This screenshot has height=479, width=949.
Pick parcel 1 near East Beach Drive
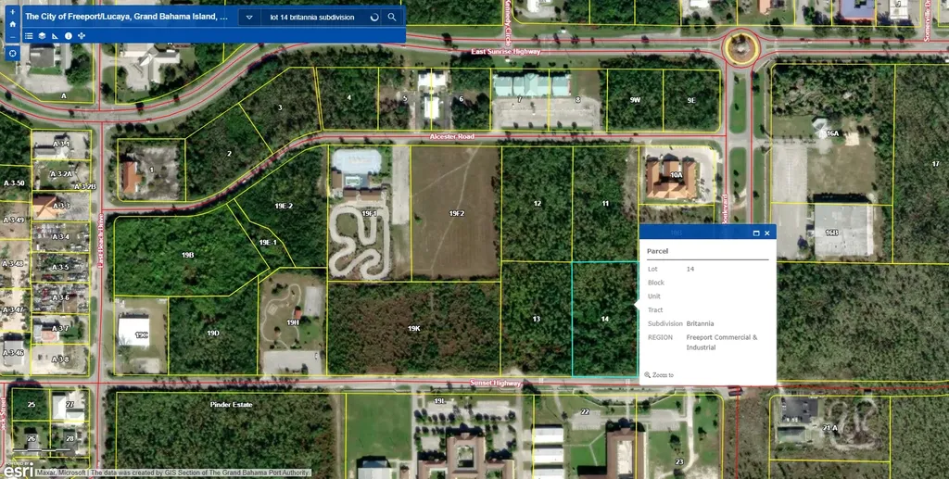[151, 170]
